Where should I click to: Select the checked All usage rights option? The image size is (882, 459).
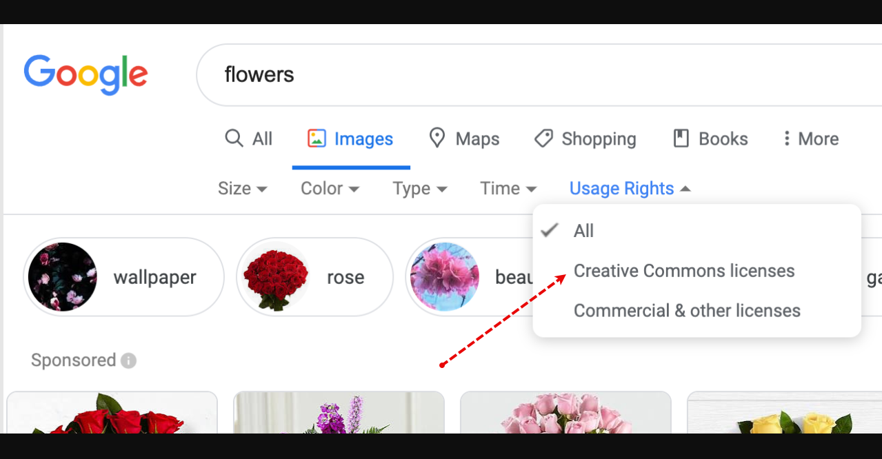(x=583, y=231)
